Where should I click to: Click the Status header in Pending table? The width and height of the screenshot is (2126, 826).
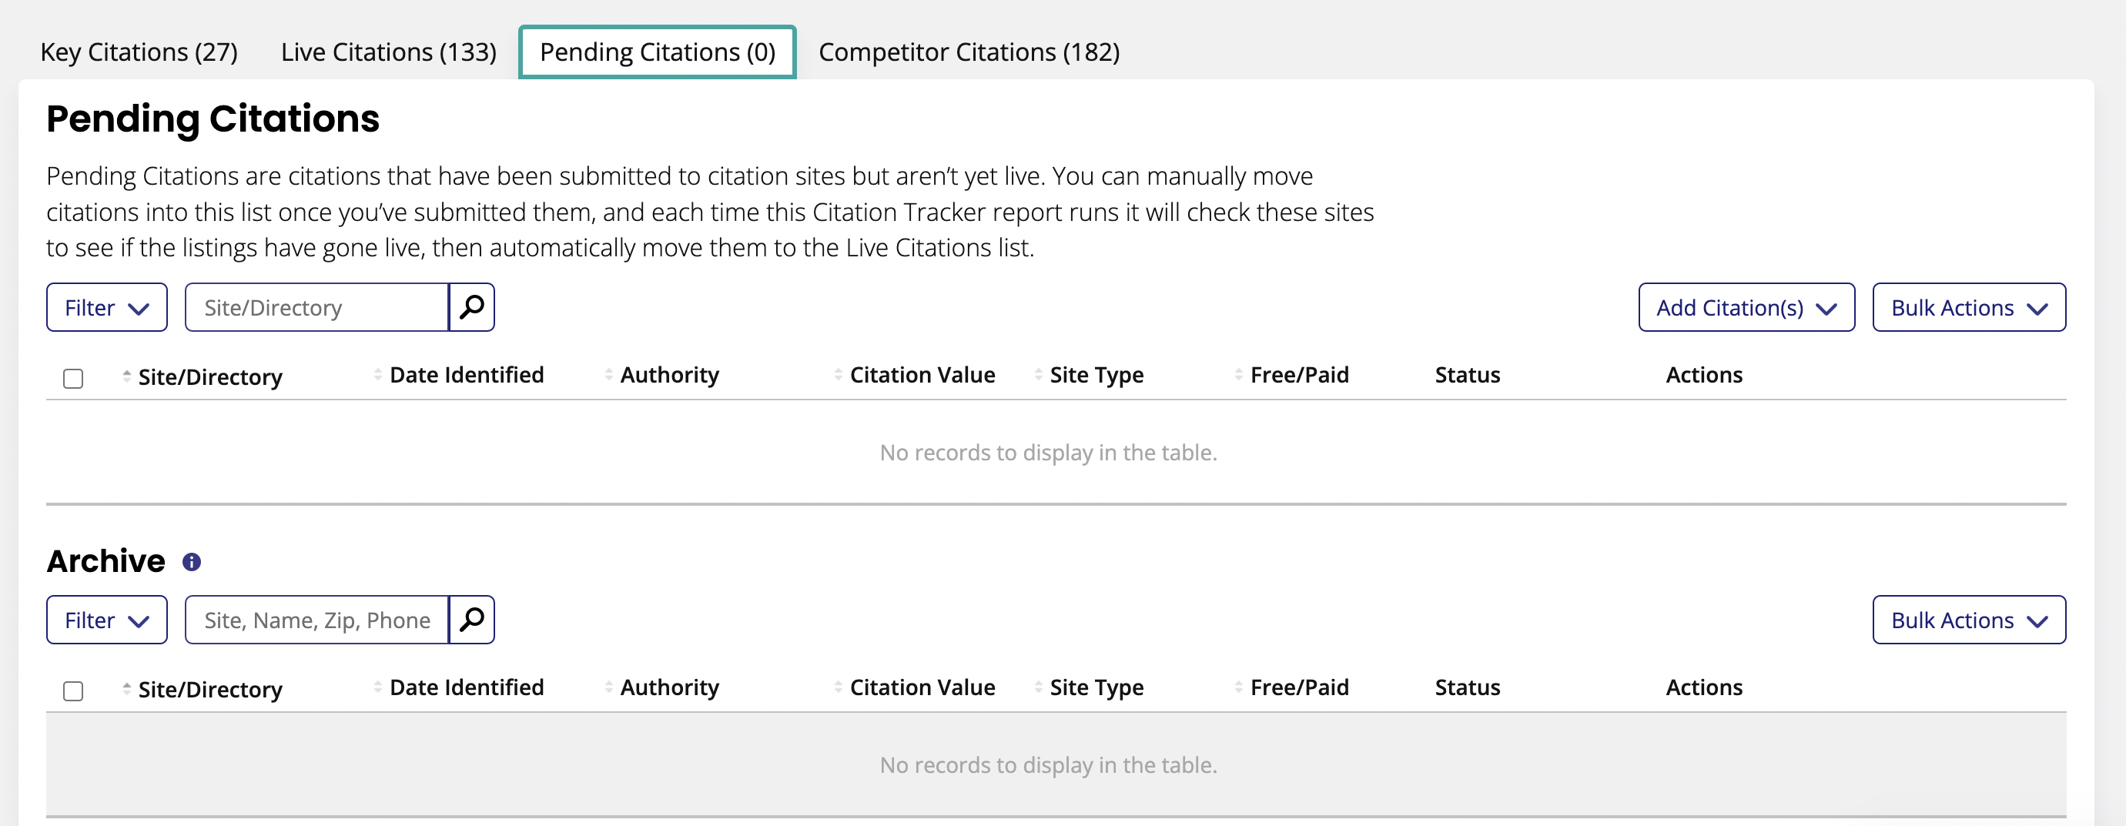point(1468,375)
